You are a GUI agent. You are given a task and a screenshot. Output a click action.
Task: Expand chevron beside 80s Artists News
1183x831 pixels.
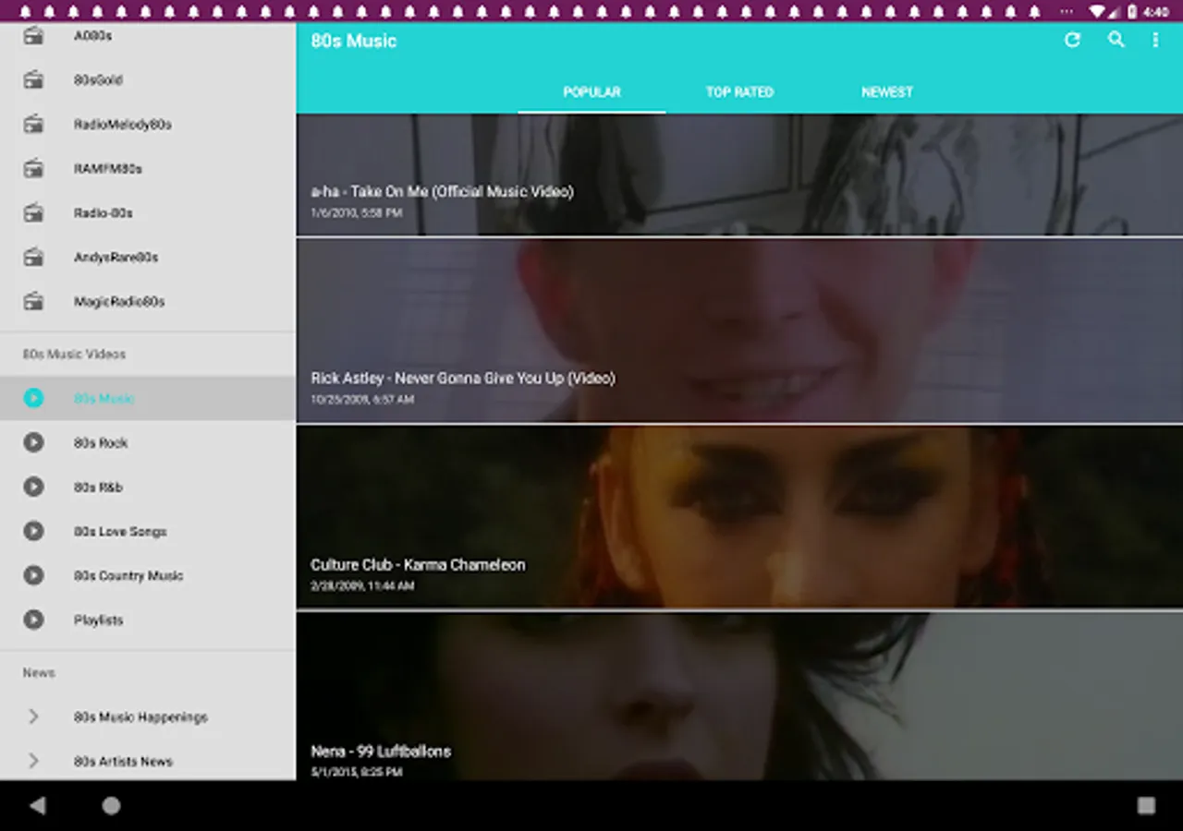tap(33, 761)
